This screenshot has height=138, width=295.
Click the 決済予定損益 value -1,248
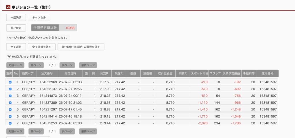[236, 110]
